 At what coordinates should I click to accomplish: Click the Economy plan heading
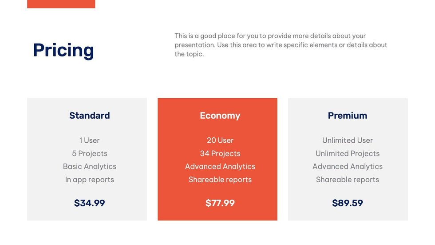[x=220, y=116]
